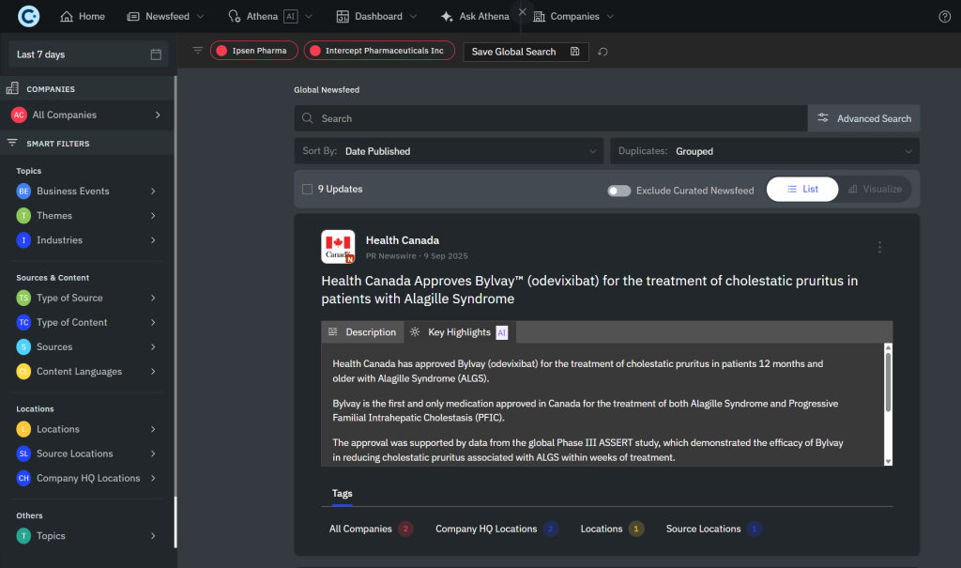Open Ask Athena in the top navigation
This screenshot has height=568, width=961.
pyautogui.click(x=475, y=17)
